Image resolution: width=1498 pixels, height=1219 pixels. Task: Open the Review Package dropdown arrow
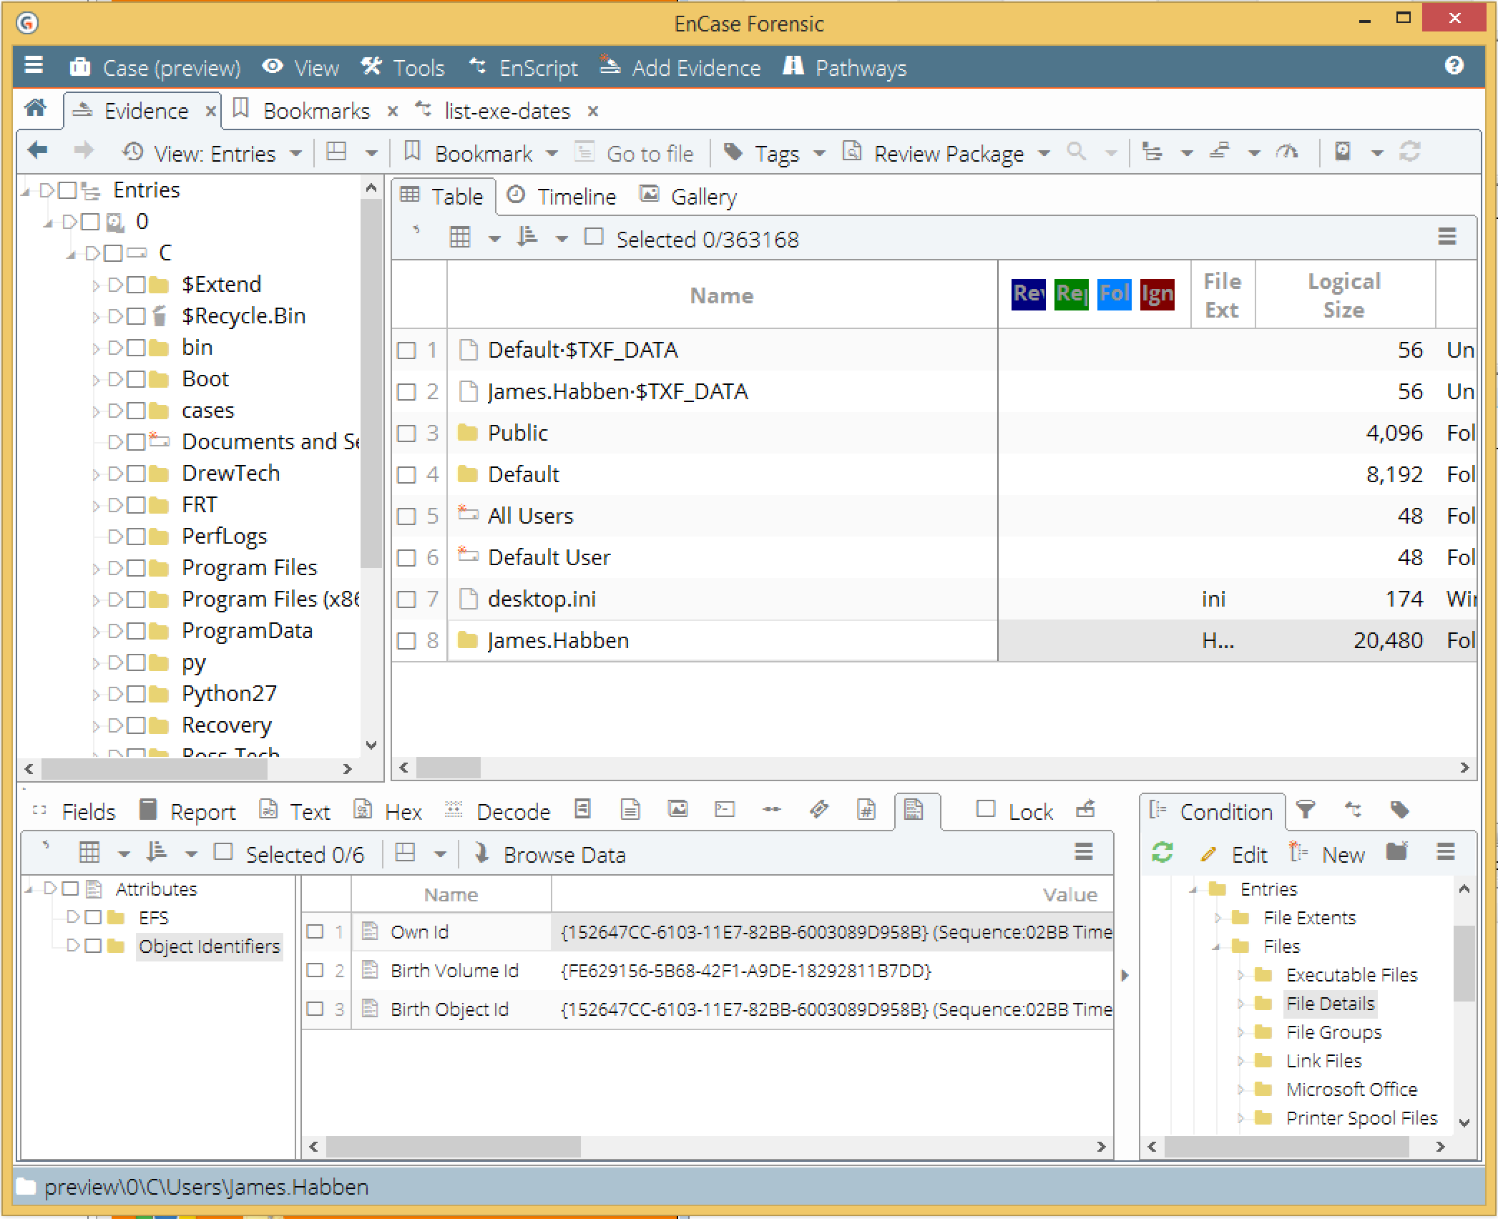[1044, 153]
